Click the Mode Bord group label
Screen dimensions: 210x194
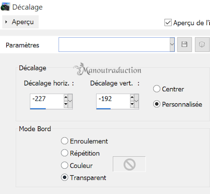(x=35, y=129)
